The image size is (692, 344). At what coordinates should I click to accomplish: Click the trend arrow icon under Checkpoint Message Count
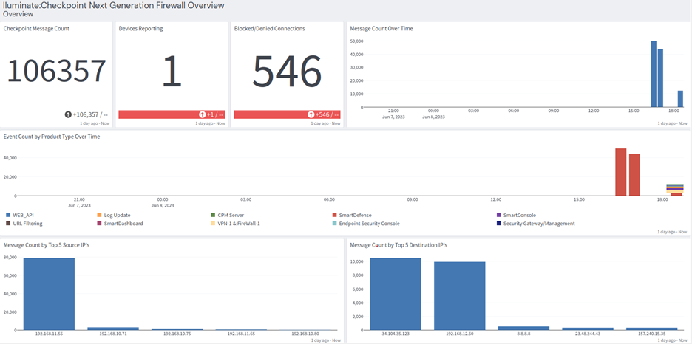click(x=69, y=114)
